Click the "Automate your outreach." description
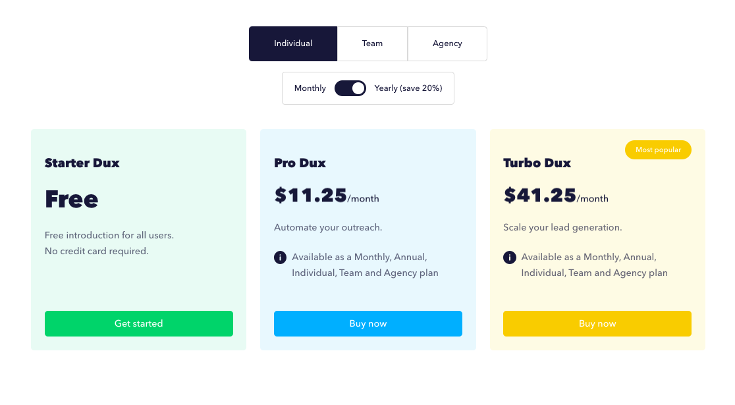The width and height of the screenshot is (735, 405). (328, 227)
